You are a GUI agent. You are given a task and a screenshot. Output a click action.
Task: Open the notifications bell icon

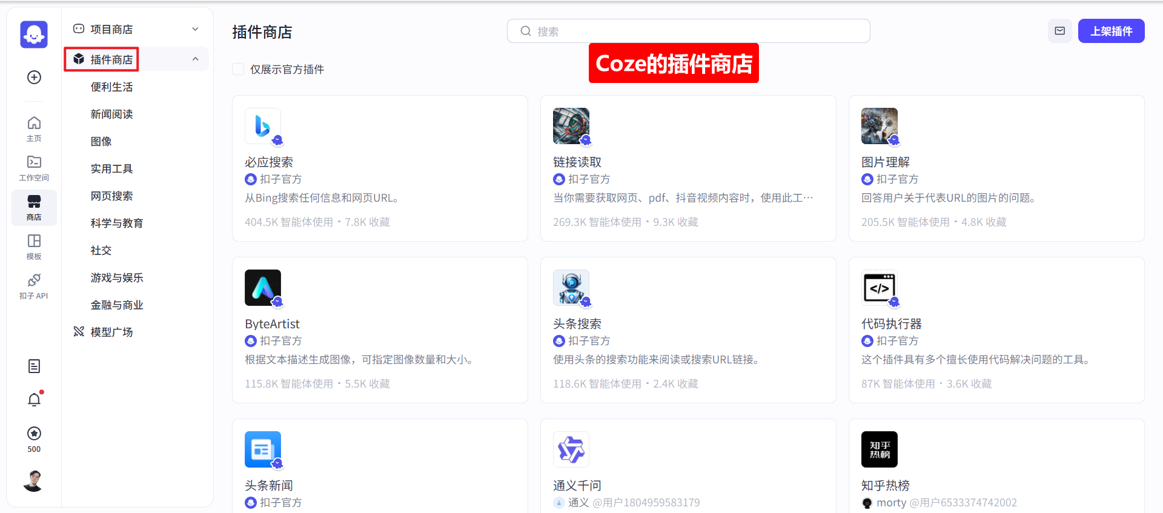coord(35,400)
